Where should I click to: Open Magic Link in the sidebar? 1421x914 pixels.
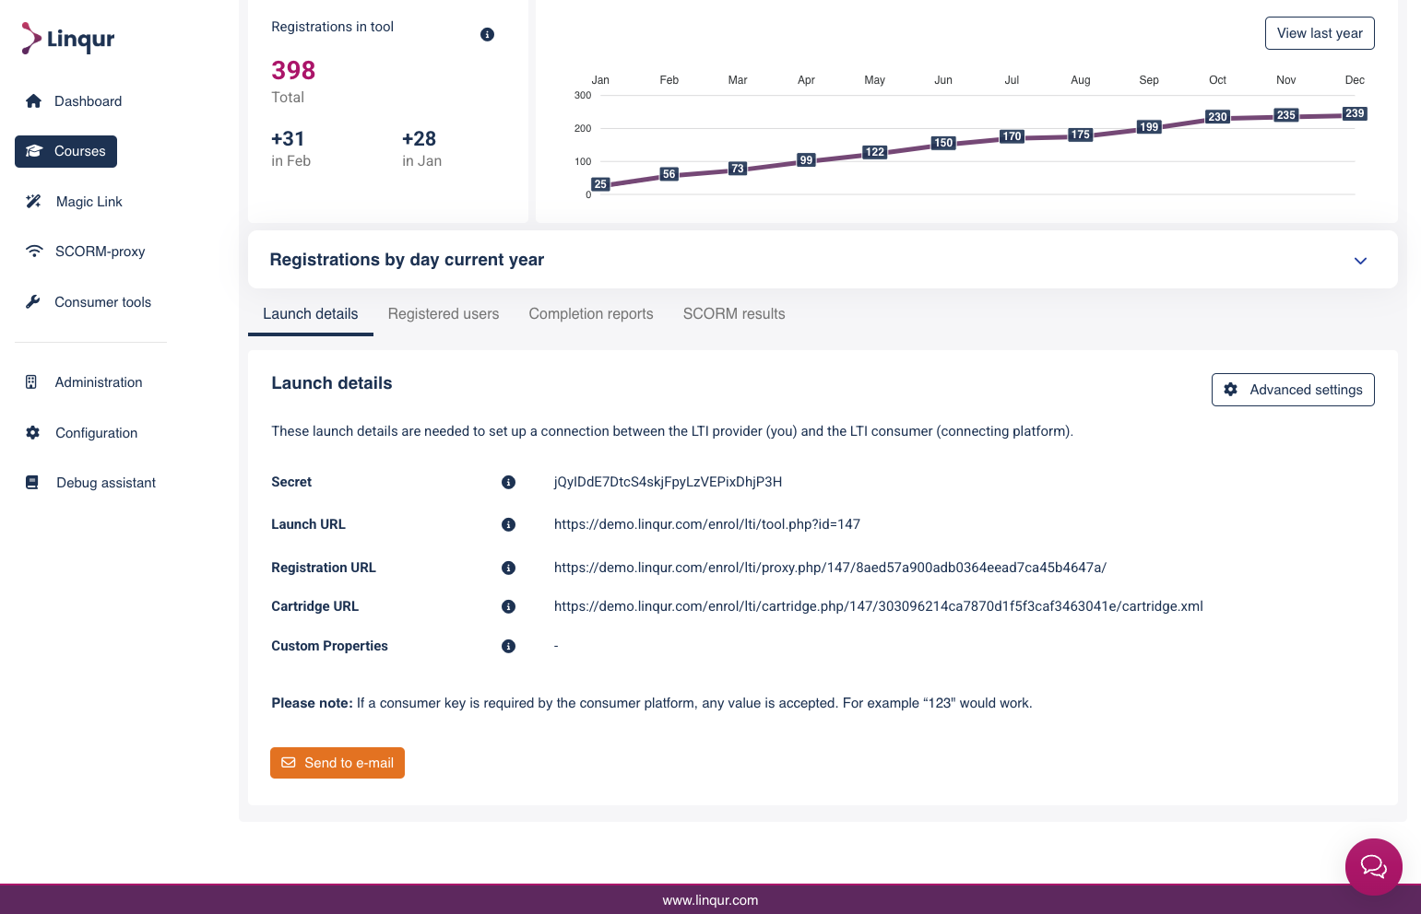coord(89,202)
